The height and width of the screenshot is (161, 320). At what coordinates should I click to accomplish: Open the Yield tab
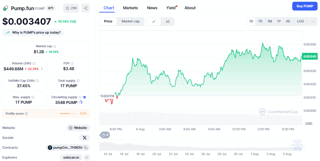tap(171, 8)
